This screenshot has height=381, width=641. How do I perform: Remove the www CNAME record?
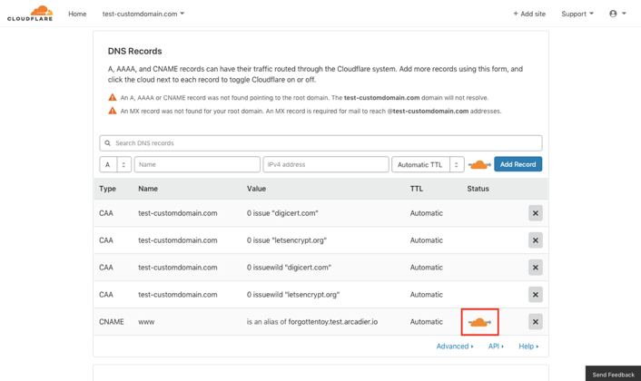(x=535, y=322)
